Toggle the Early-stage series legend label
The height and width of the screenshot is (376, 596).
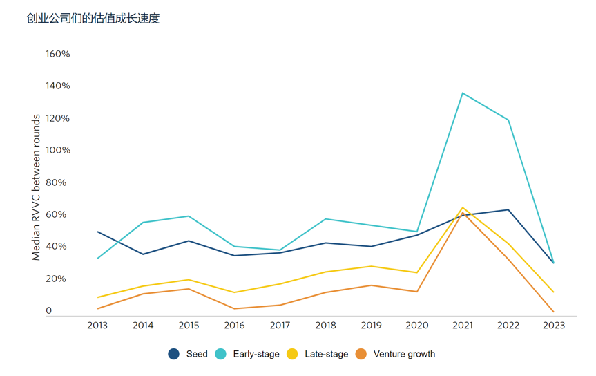pyautogui.click(x=256, y=354)
